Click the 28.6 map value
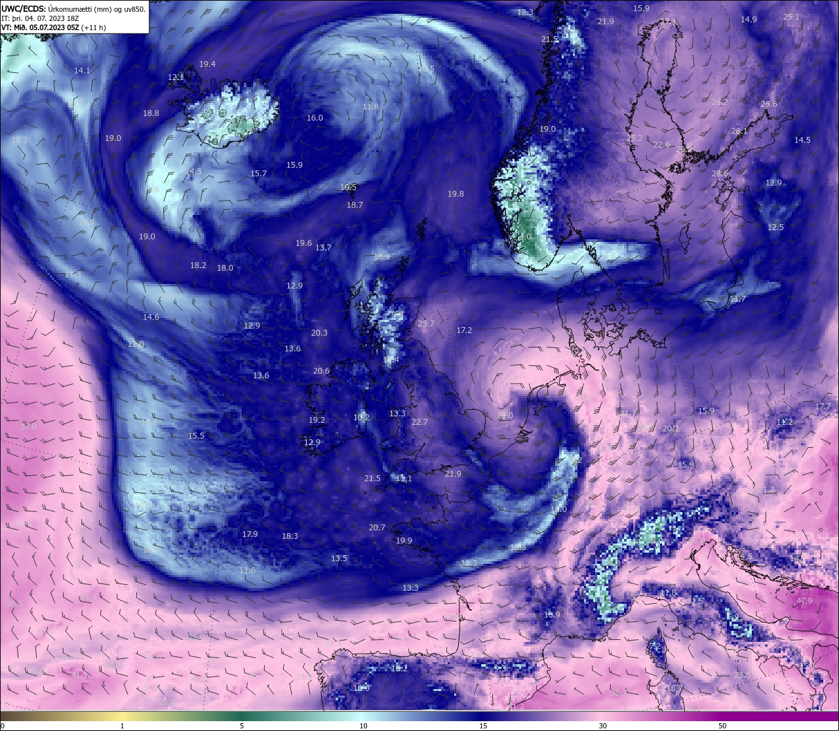839x731 pixels. click(x=720, y=173)
